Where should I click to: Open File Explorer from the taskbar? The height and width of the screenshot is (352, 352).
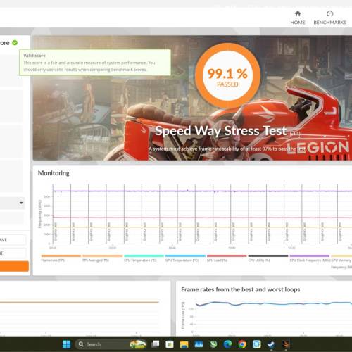[x=184, y=344]
